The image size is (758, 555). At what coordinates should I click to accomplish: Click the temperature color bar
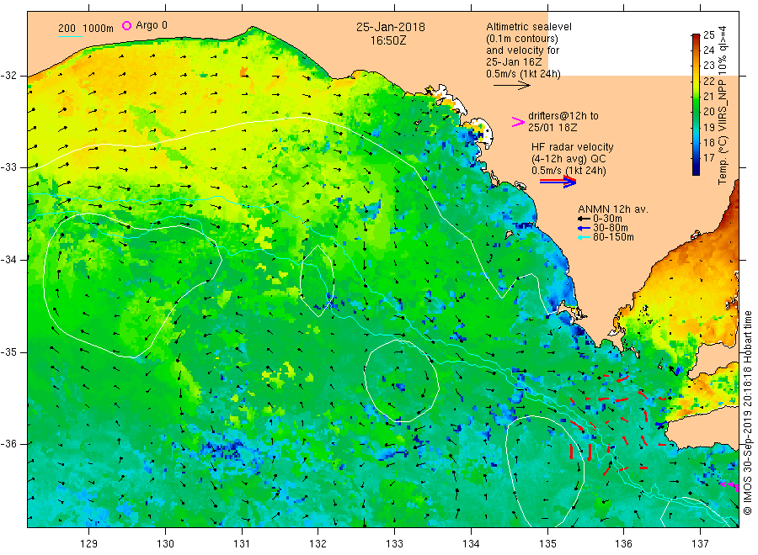[696, 104]
